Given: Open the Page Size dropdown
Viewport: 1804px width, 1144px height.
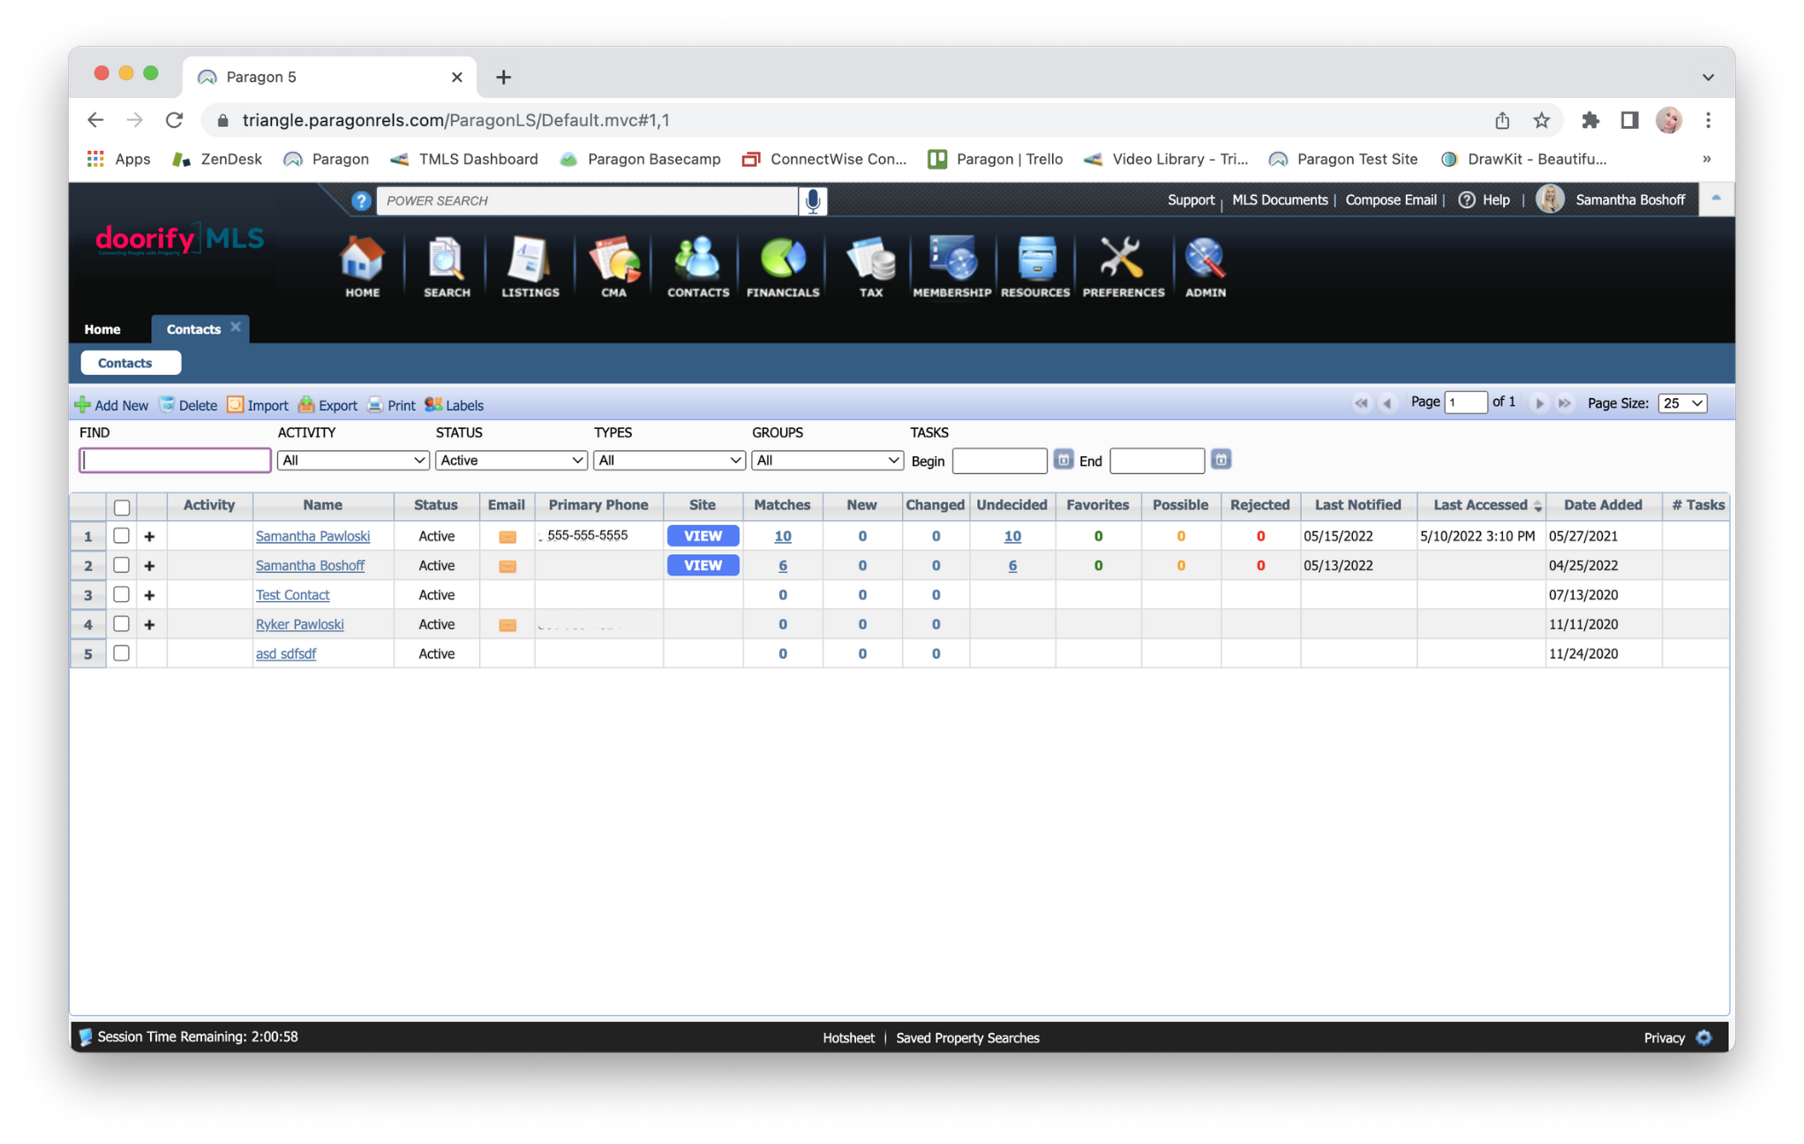Looking at the screenshot, I should coord(1682,403).
